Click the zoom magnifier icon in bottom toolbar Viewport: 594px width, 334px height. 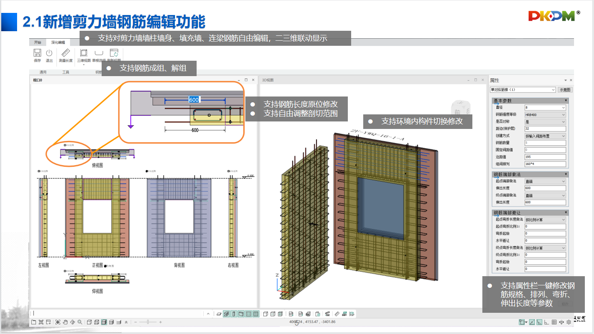click(80, 322)
